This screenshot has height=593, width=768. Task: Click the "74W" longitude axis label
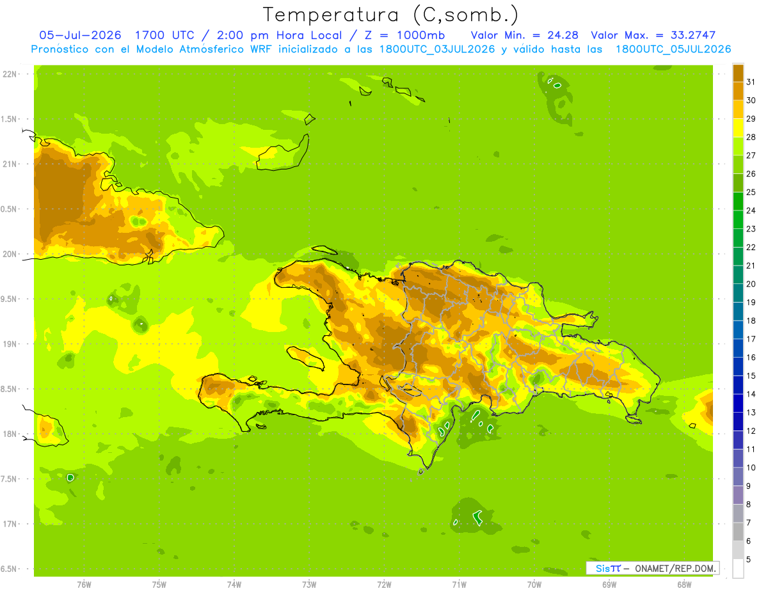point(234,585)
